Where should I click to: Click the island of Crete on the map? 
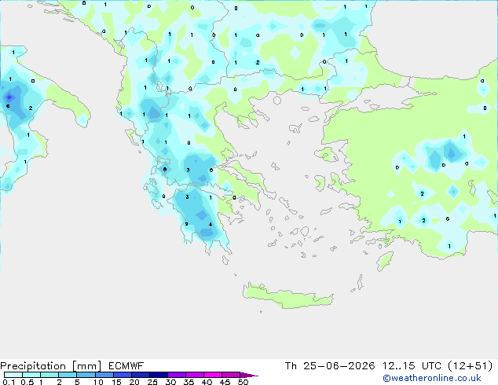287,296
